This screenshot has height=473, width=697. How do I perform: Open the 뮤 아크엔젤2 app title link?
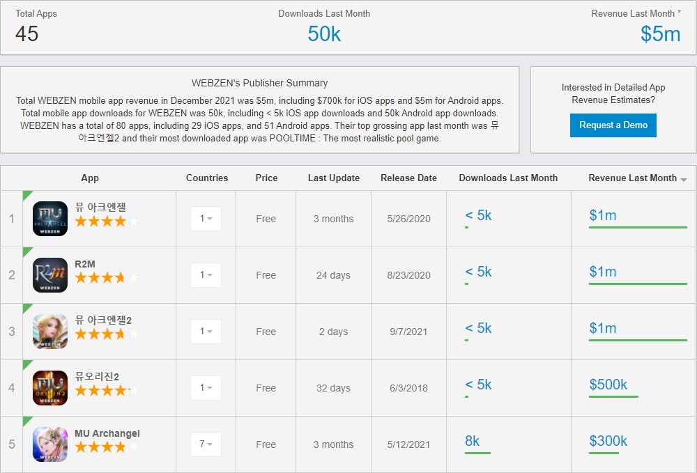click(103, 320)
